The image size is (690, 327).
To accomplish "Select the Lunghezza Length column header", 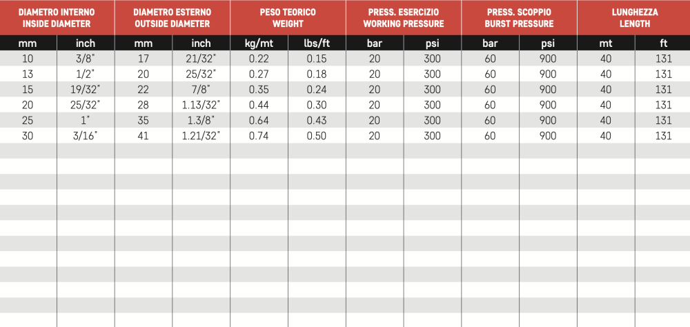I will (633, 18).
